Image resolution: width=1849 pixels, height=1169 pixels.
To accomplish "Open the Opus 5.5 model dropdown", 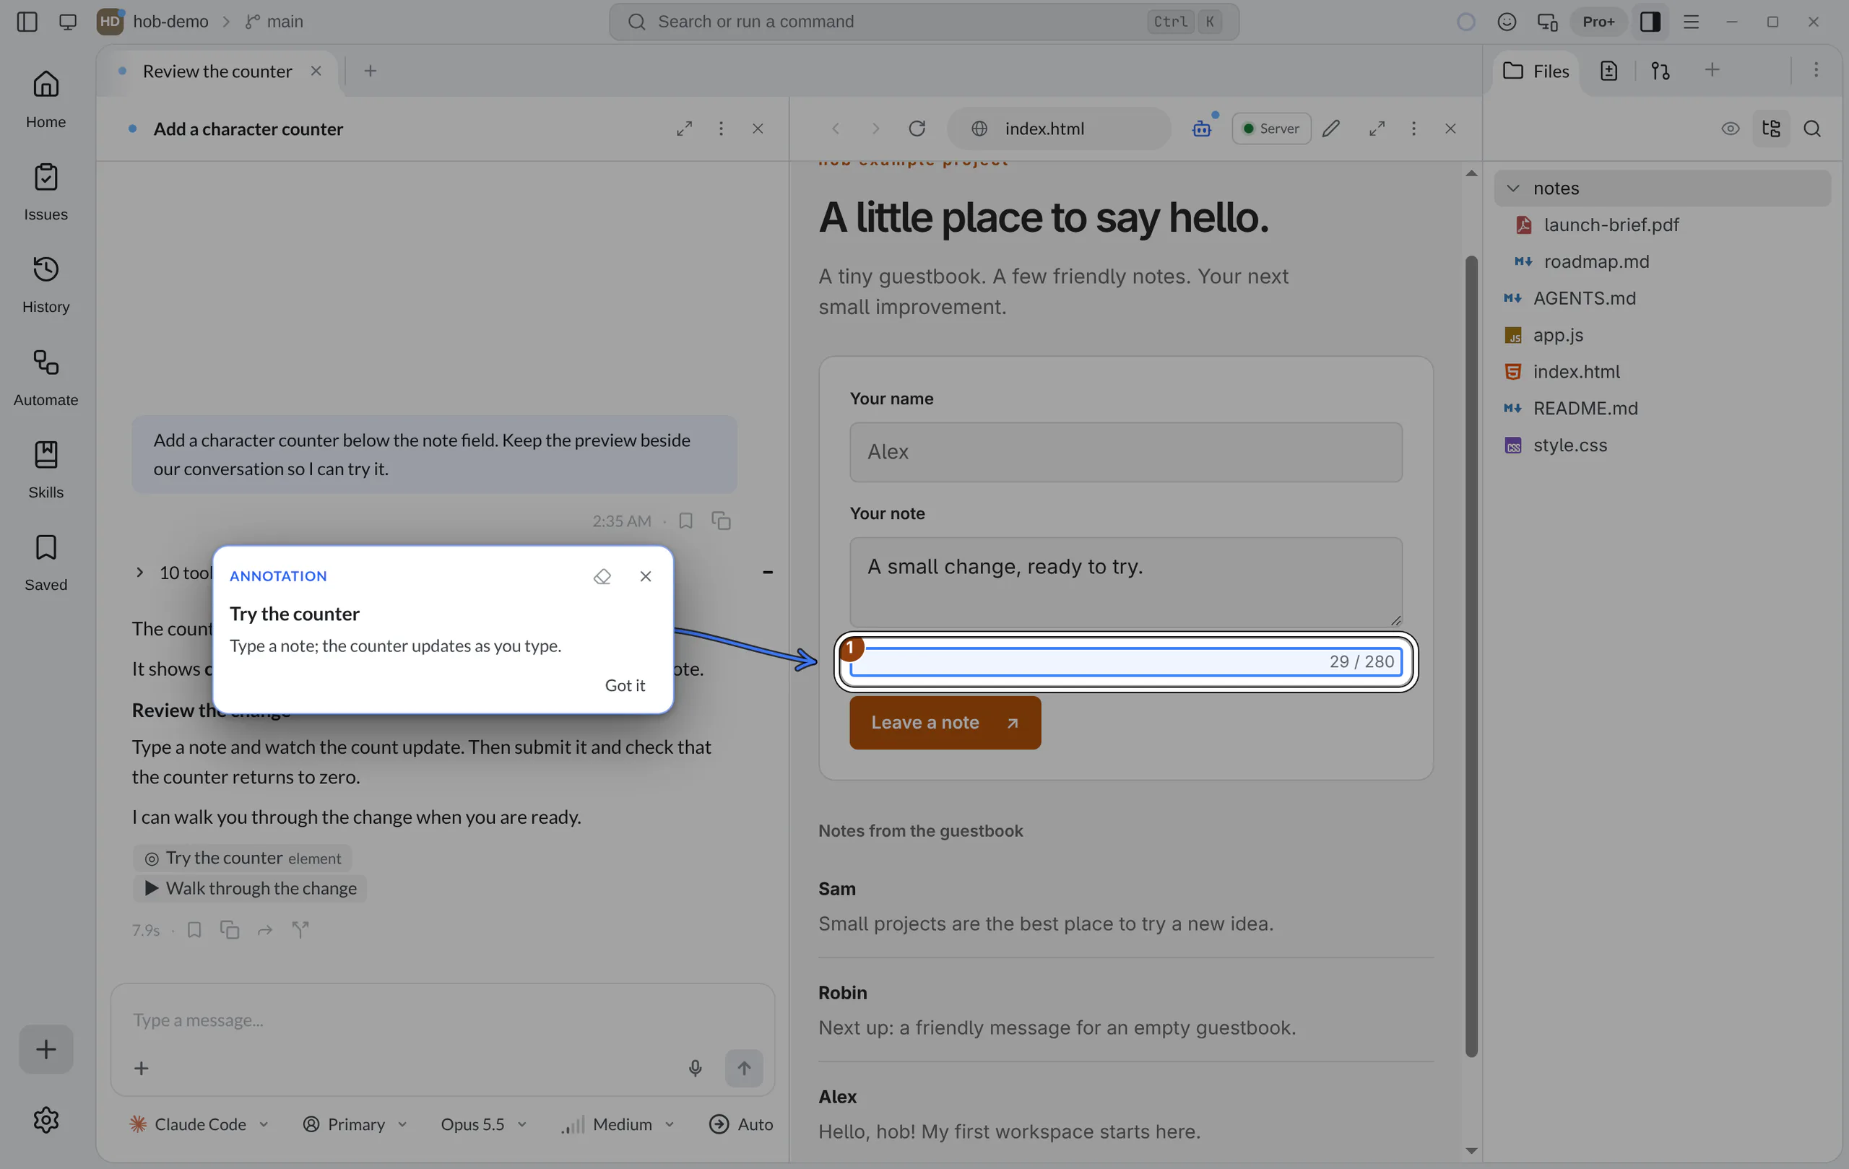I will click(484, 1124).
